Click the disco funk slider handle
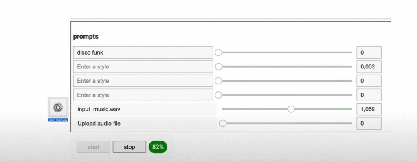The width and height of the screenshot is (417, 161). pos(218,53)
